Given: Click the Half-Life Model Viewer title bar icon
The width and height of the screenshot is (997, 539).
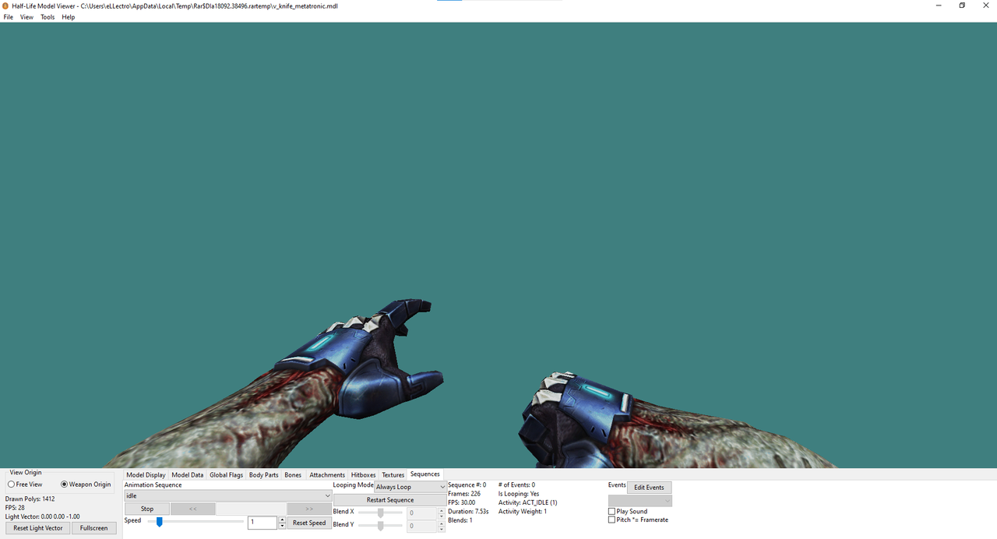Looking at the screenshot, I should click(x=5, y=5).
